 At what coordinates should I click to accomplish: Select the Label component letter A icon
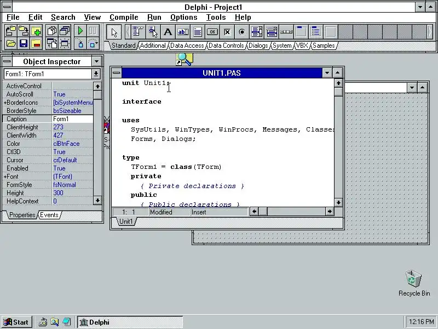coord(168,32)
